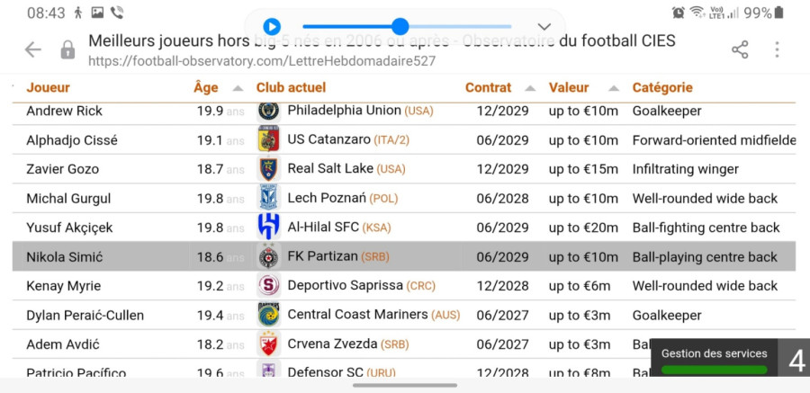Viewport: 810px width, 393px height.
Task: Sort the table by Contrat arrow
Action: tap(530, 88)
